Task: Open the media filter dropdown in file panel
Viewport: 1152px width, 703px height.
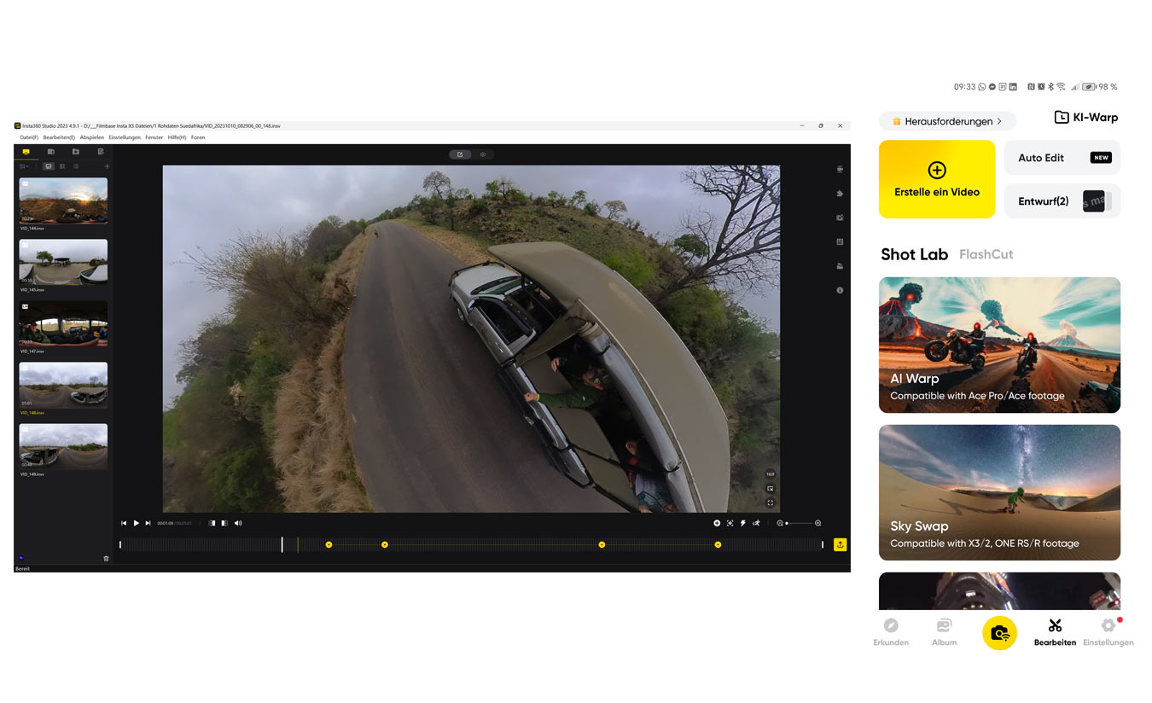Action: [x=24, y=166]
